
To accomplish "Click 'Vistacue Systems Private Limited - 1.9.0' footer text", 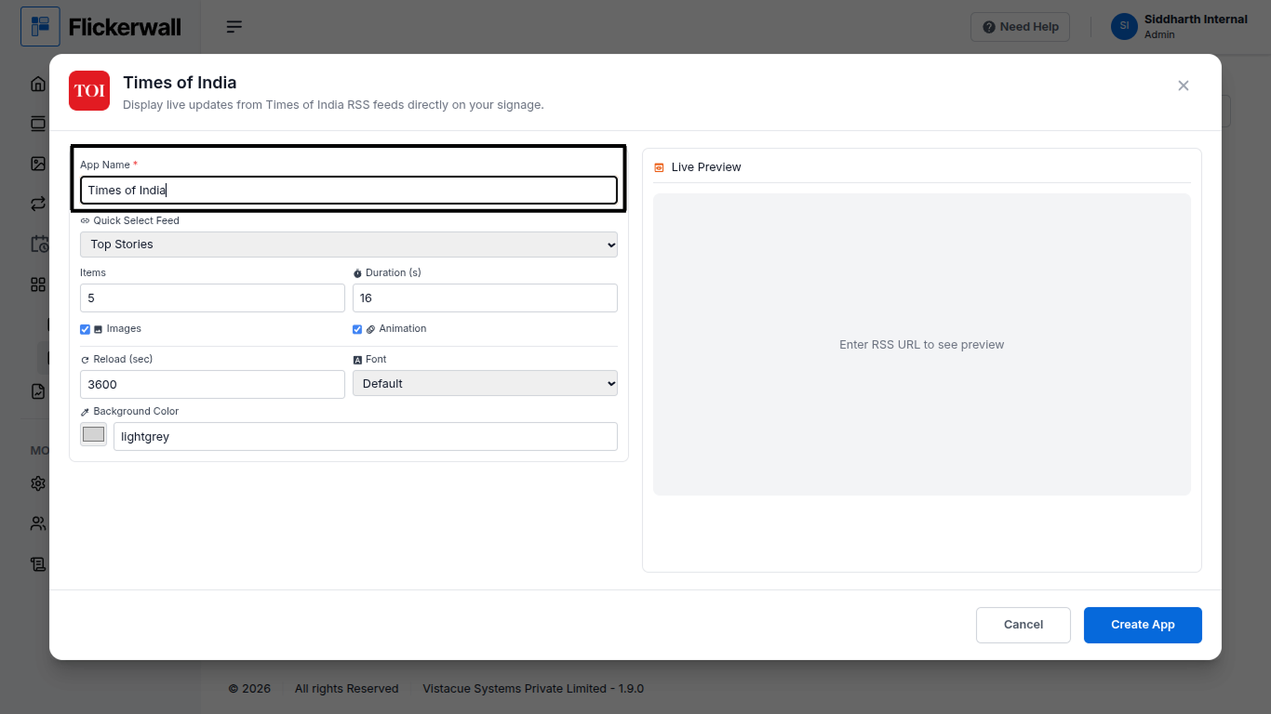I will (533, 689).
